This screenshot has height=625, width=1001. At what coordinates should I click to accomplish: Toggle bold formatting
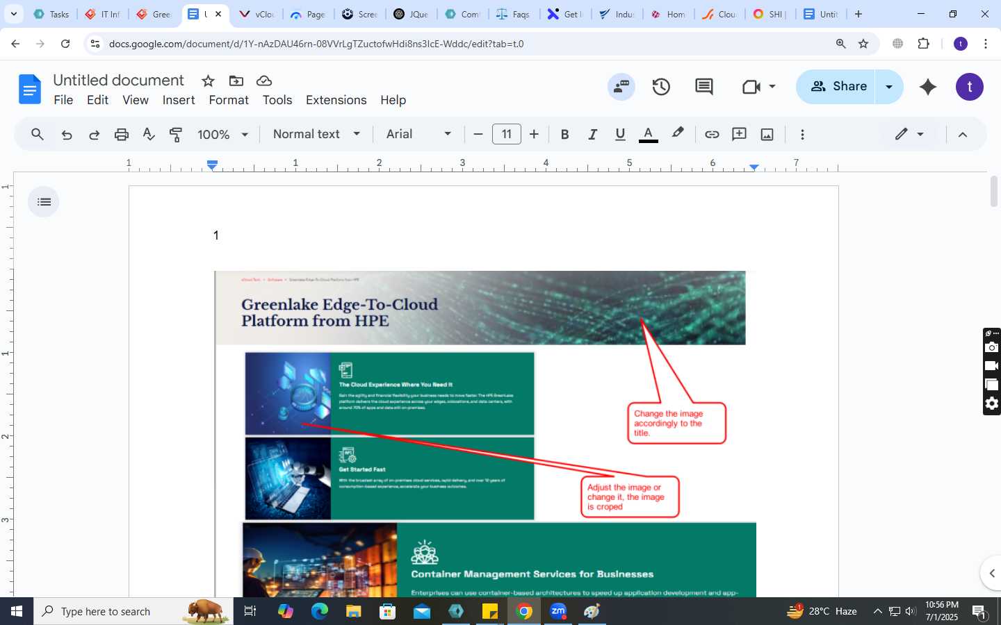564,134
